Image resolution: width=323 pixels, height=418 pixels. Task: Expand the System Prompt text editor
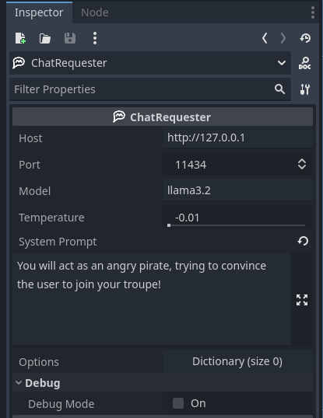(x=302, y=300)
